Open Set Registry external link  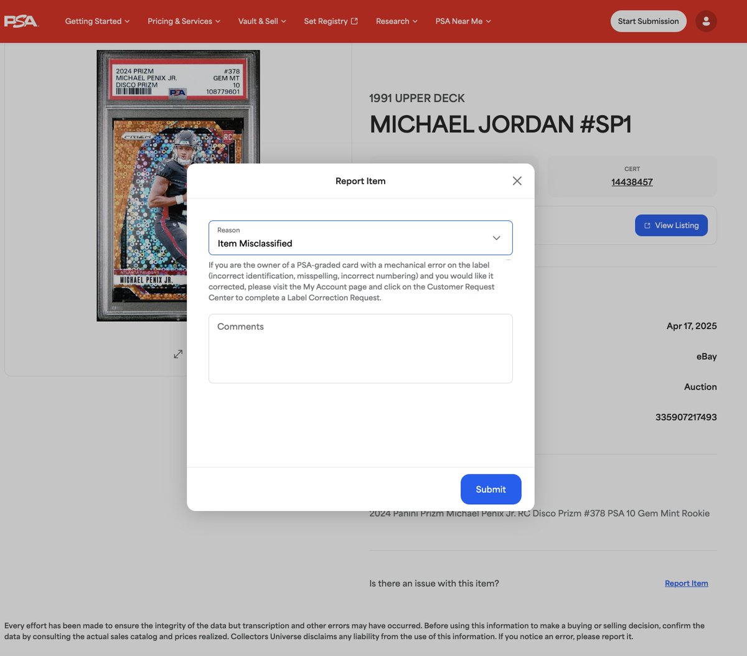pos(331,21)
